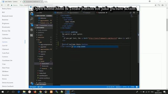
Task: Open manifest.json in the file tree
Action: [x=43, y=75]
